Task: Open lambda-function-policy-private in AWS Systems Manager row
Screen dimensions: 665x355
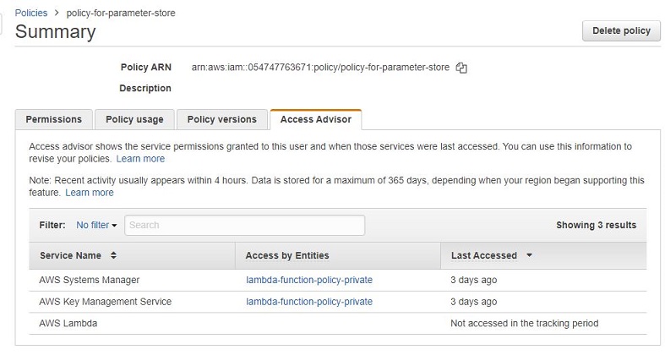Action: pyautogui.click(x=309, y=280)
